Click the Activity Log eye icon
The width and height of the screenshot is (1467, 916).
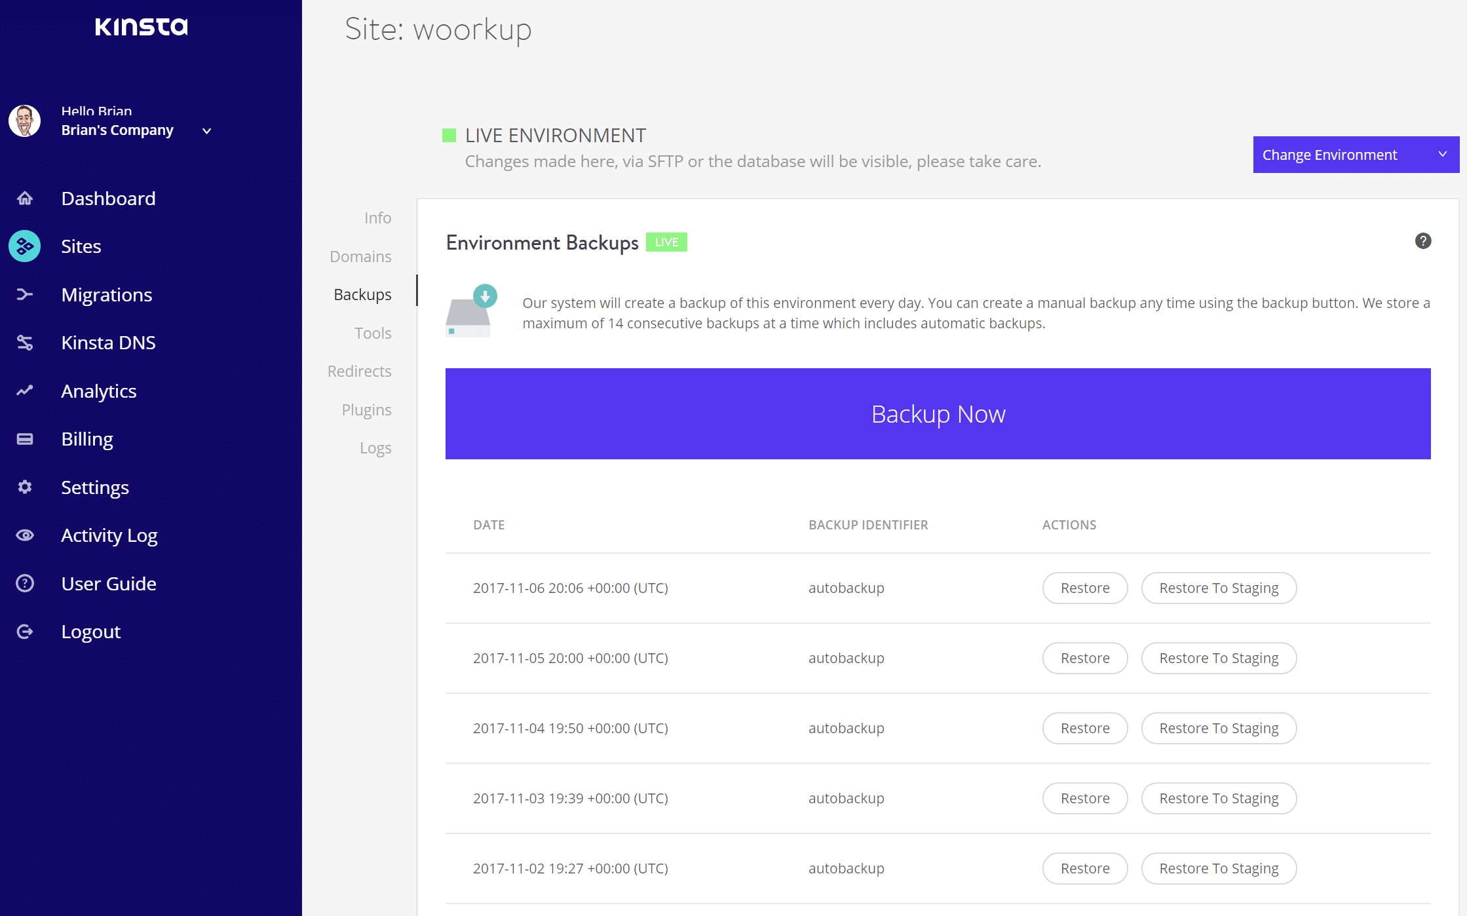25,535
